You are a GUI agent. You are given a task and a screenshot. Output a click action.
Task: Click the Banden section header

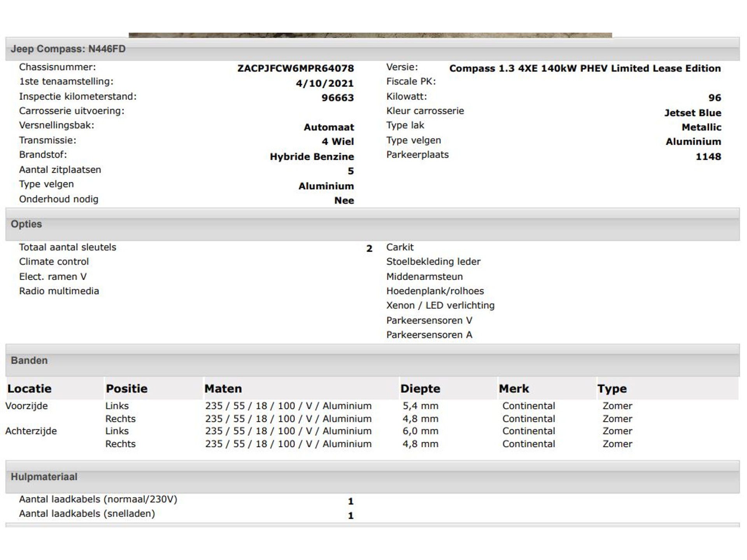(29, 360)
